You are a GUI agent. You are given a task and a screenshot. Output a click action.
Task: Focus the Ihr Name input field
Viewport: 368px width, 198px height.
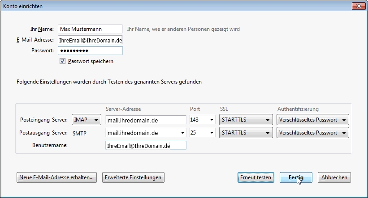[90, 29]
